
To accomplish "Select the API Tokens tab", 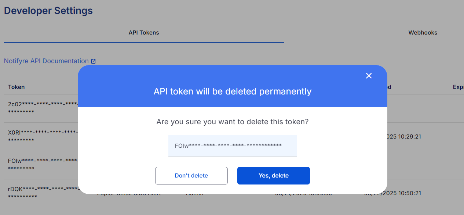I will [x=144, y=33].
